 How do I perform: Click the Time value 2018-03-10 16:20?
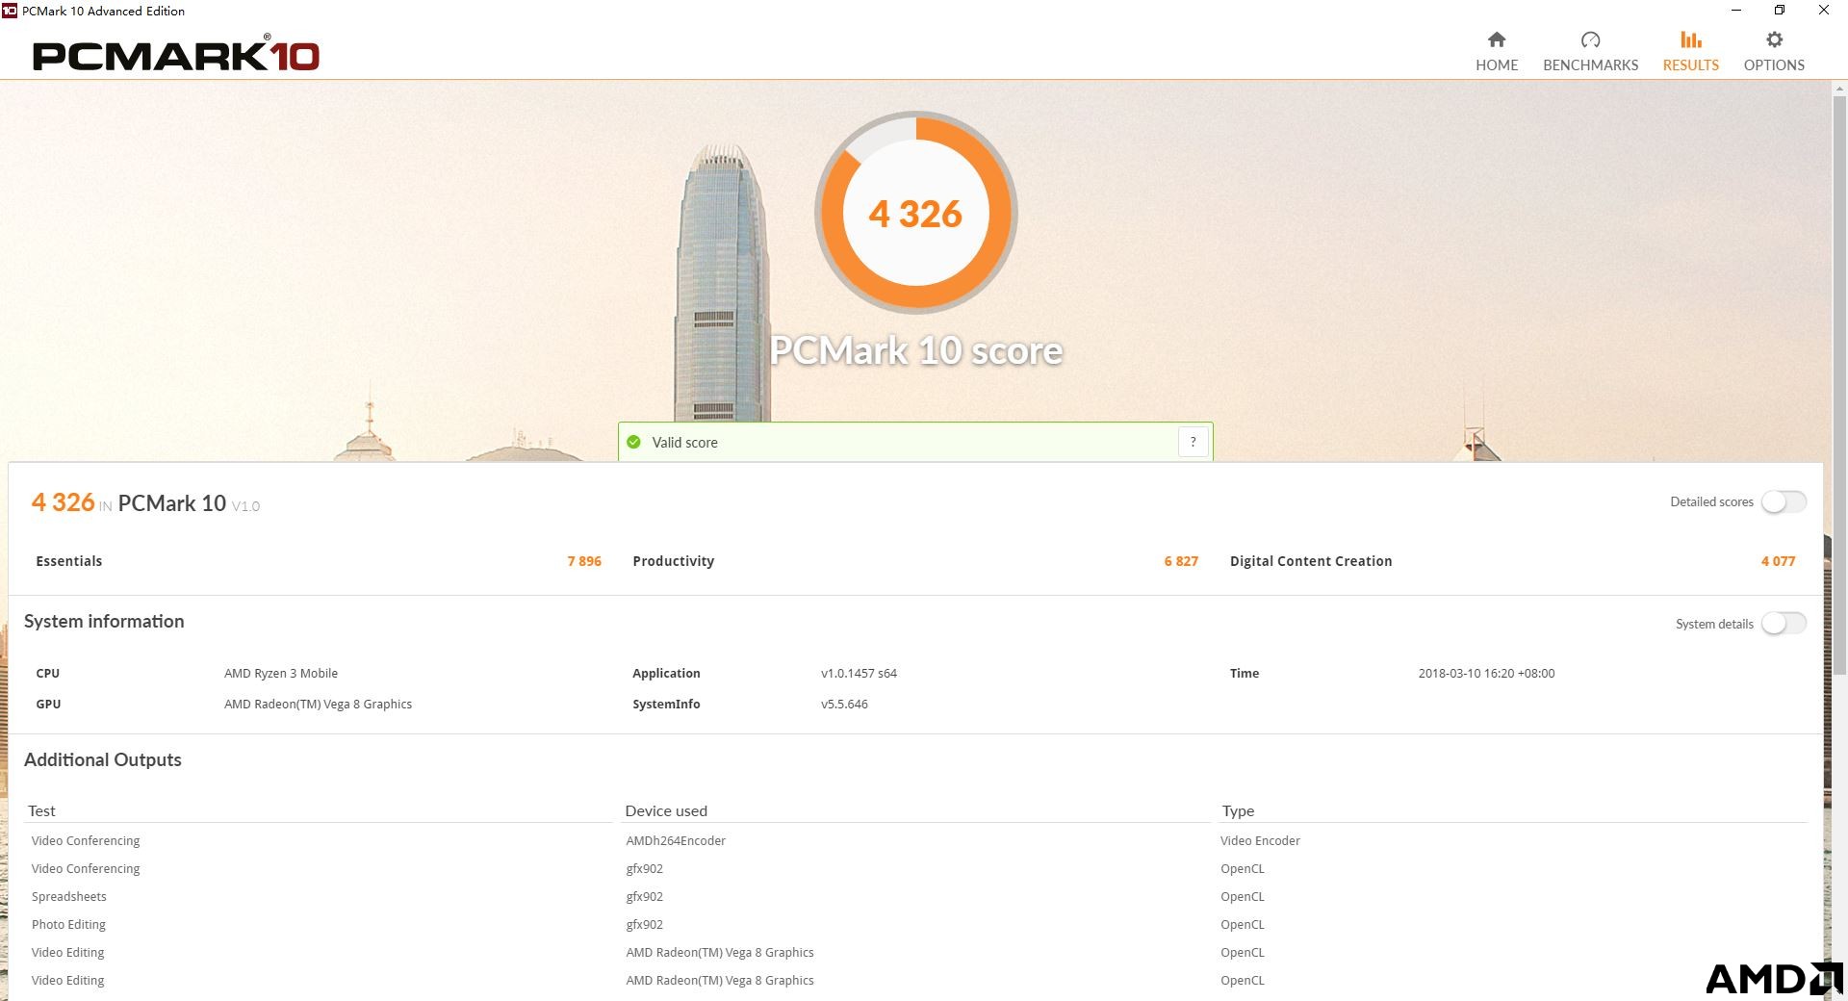pos(1486,673)
